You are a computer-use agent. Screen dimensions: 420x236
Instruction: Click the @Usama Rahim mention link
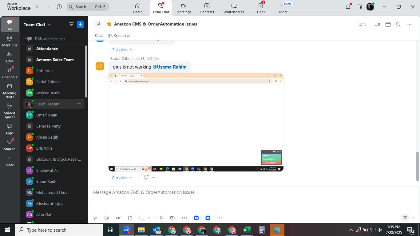tap(169, 67)
